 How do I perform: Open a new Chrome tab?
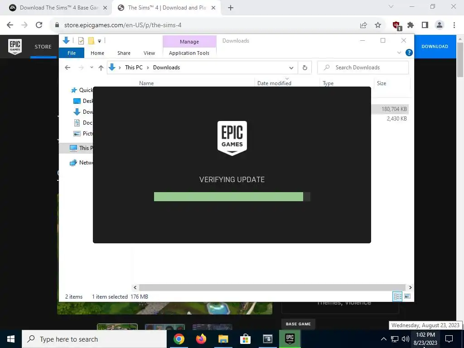(231, 8)
